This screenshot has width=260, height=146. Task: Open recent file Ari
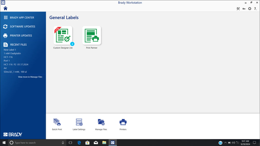point(5,68)
